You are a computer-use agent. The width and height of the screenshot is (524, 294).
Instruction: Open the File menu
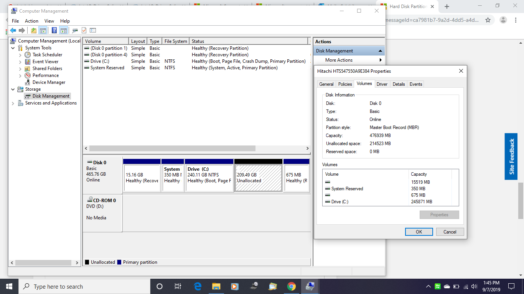pyautogui.click(x=15, y=21)
